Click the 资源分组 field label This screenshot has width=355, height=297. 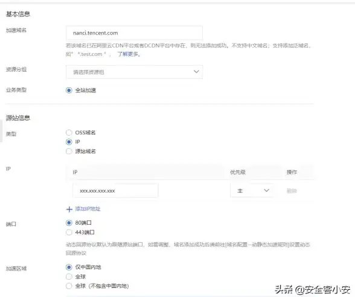point(16,69)
